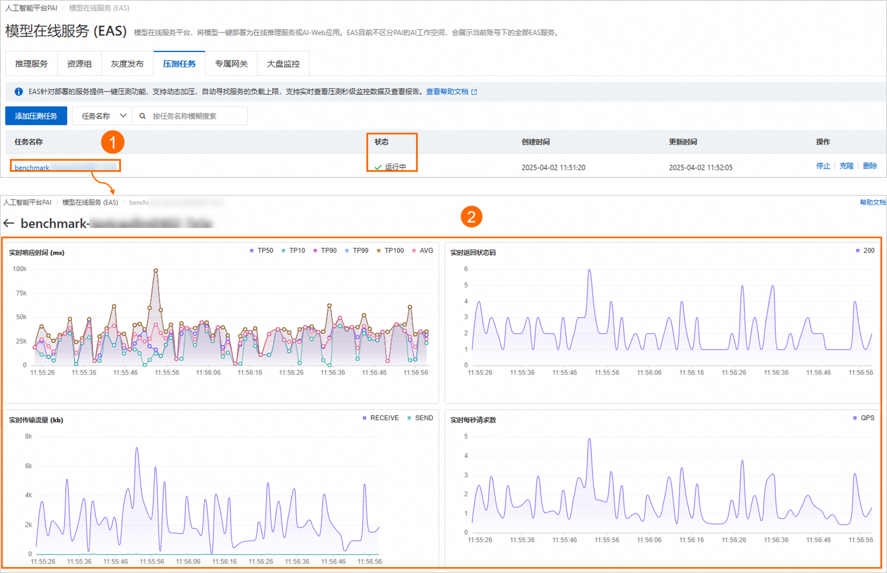
Task: Click the blue info icon in banner
Action: click(x=19, y=92)
